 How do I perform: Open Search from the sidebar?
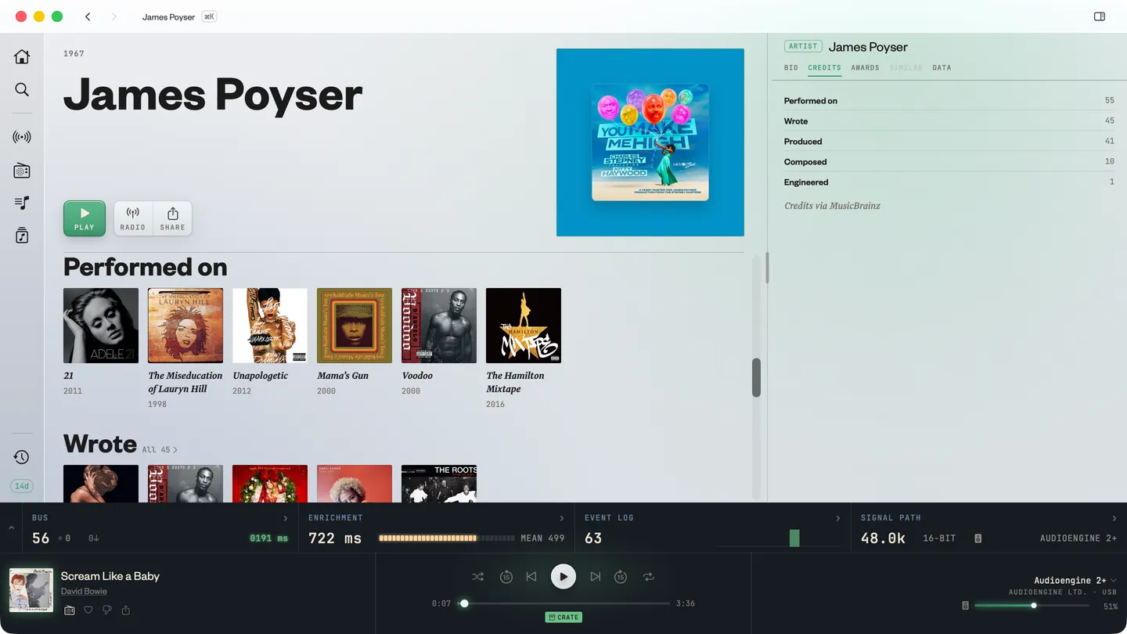click(x=22, y=89)
